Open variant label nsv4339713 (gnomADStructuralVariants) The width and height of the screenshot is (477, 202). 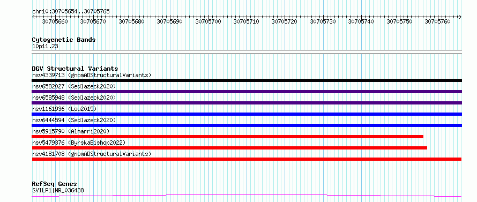coord(92,75)
